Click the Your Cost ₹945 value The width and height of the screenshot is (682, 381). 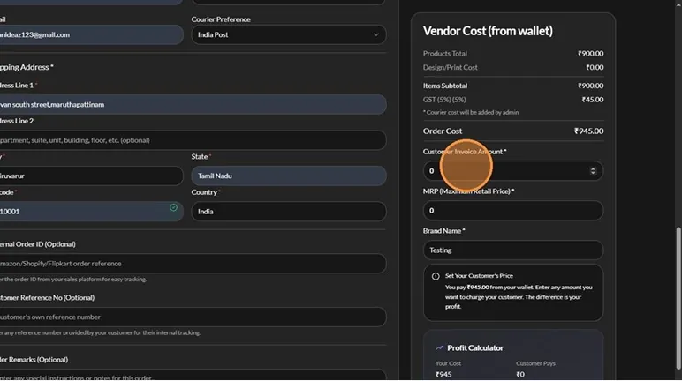[443, 375]
